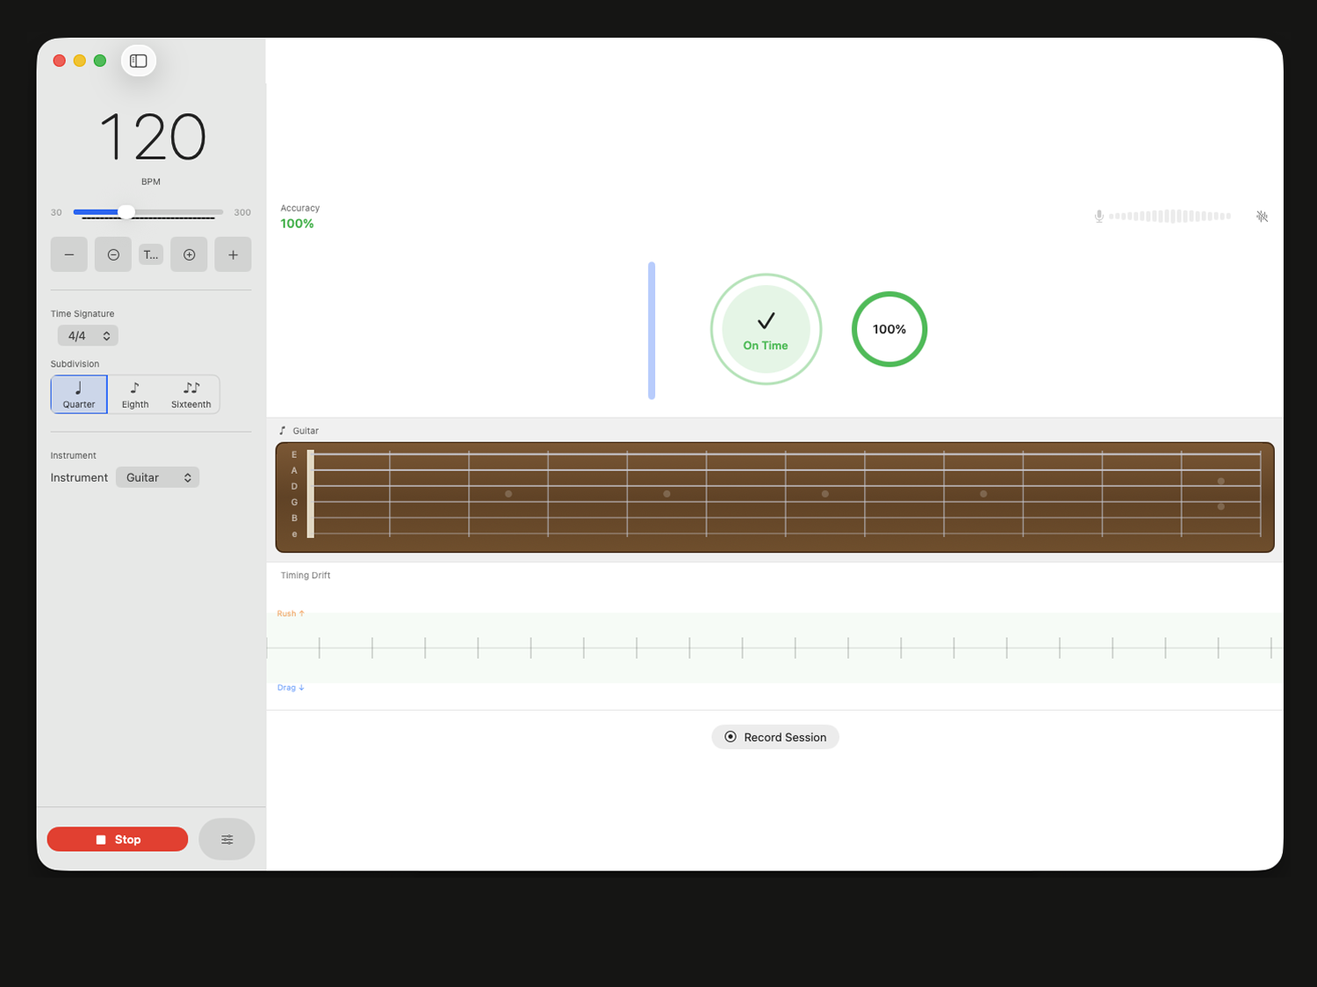Click the Timing Drift heading
This screenshot has width=1317, height=987.
[x=306, y=576]
